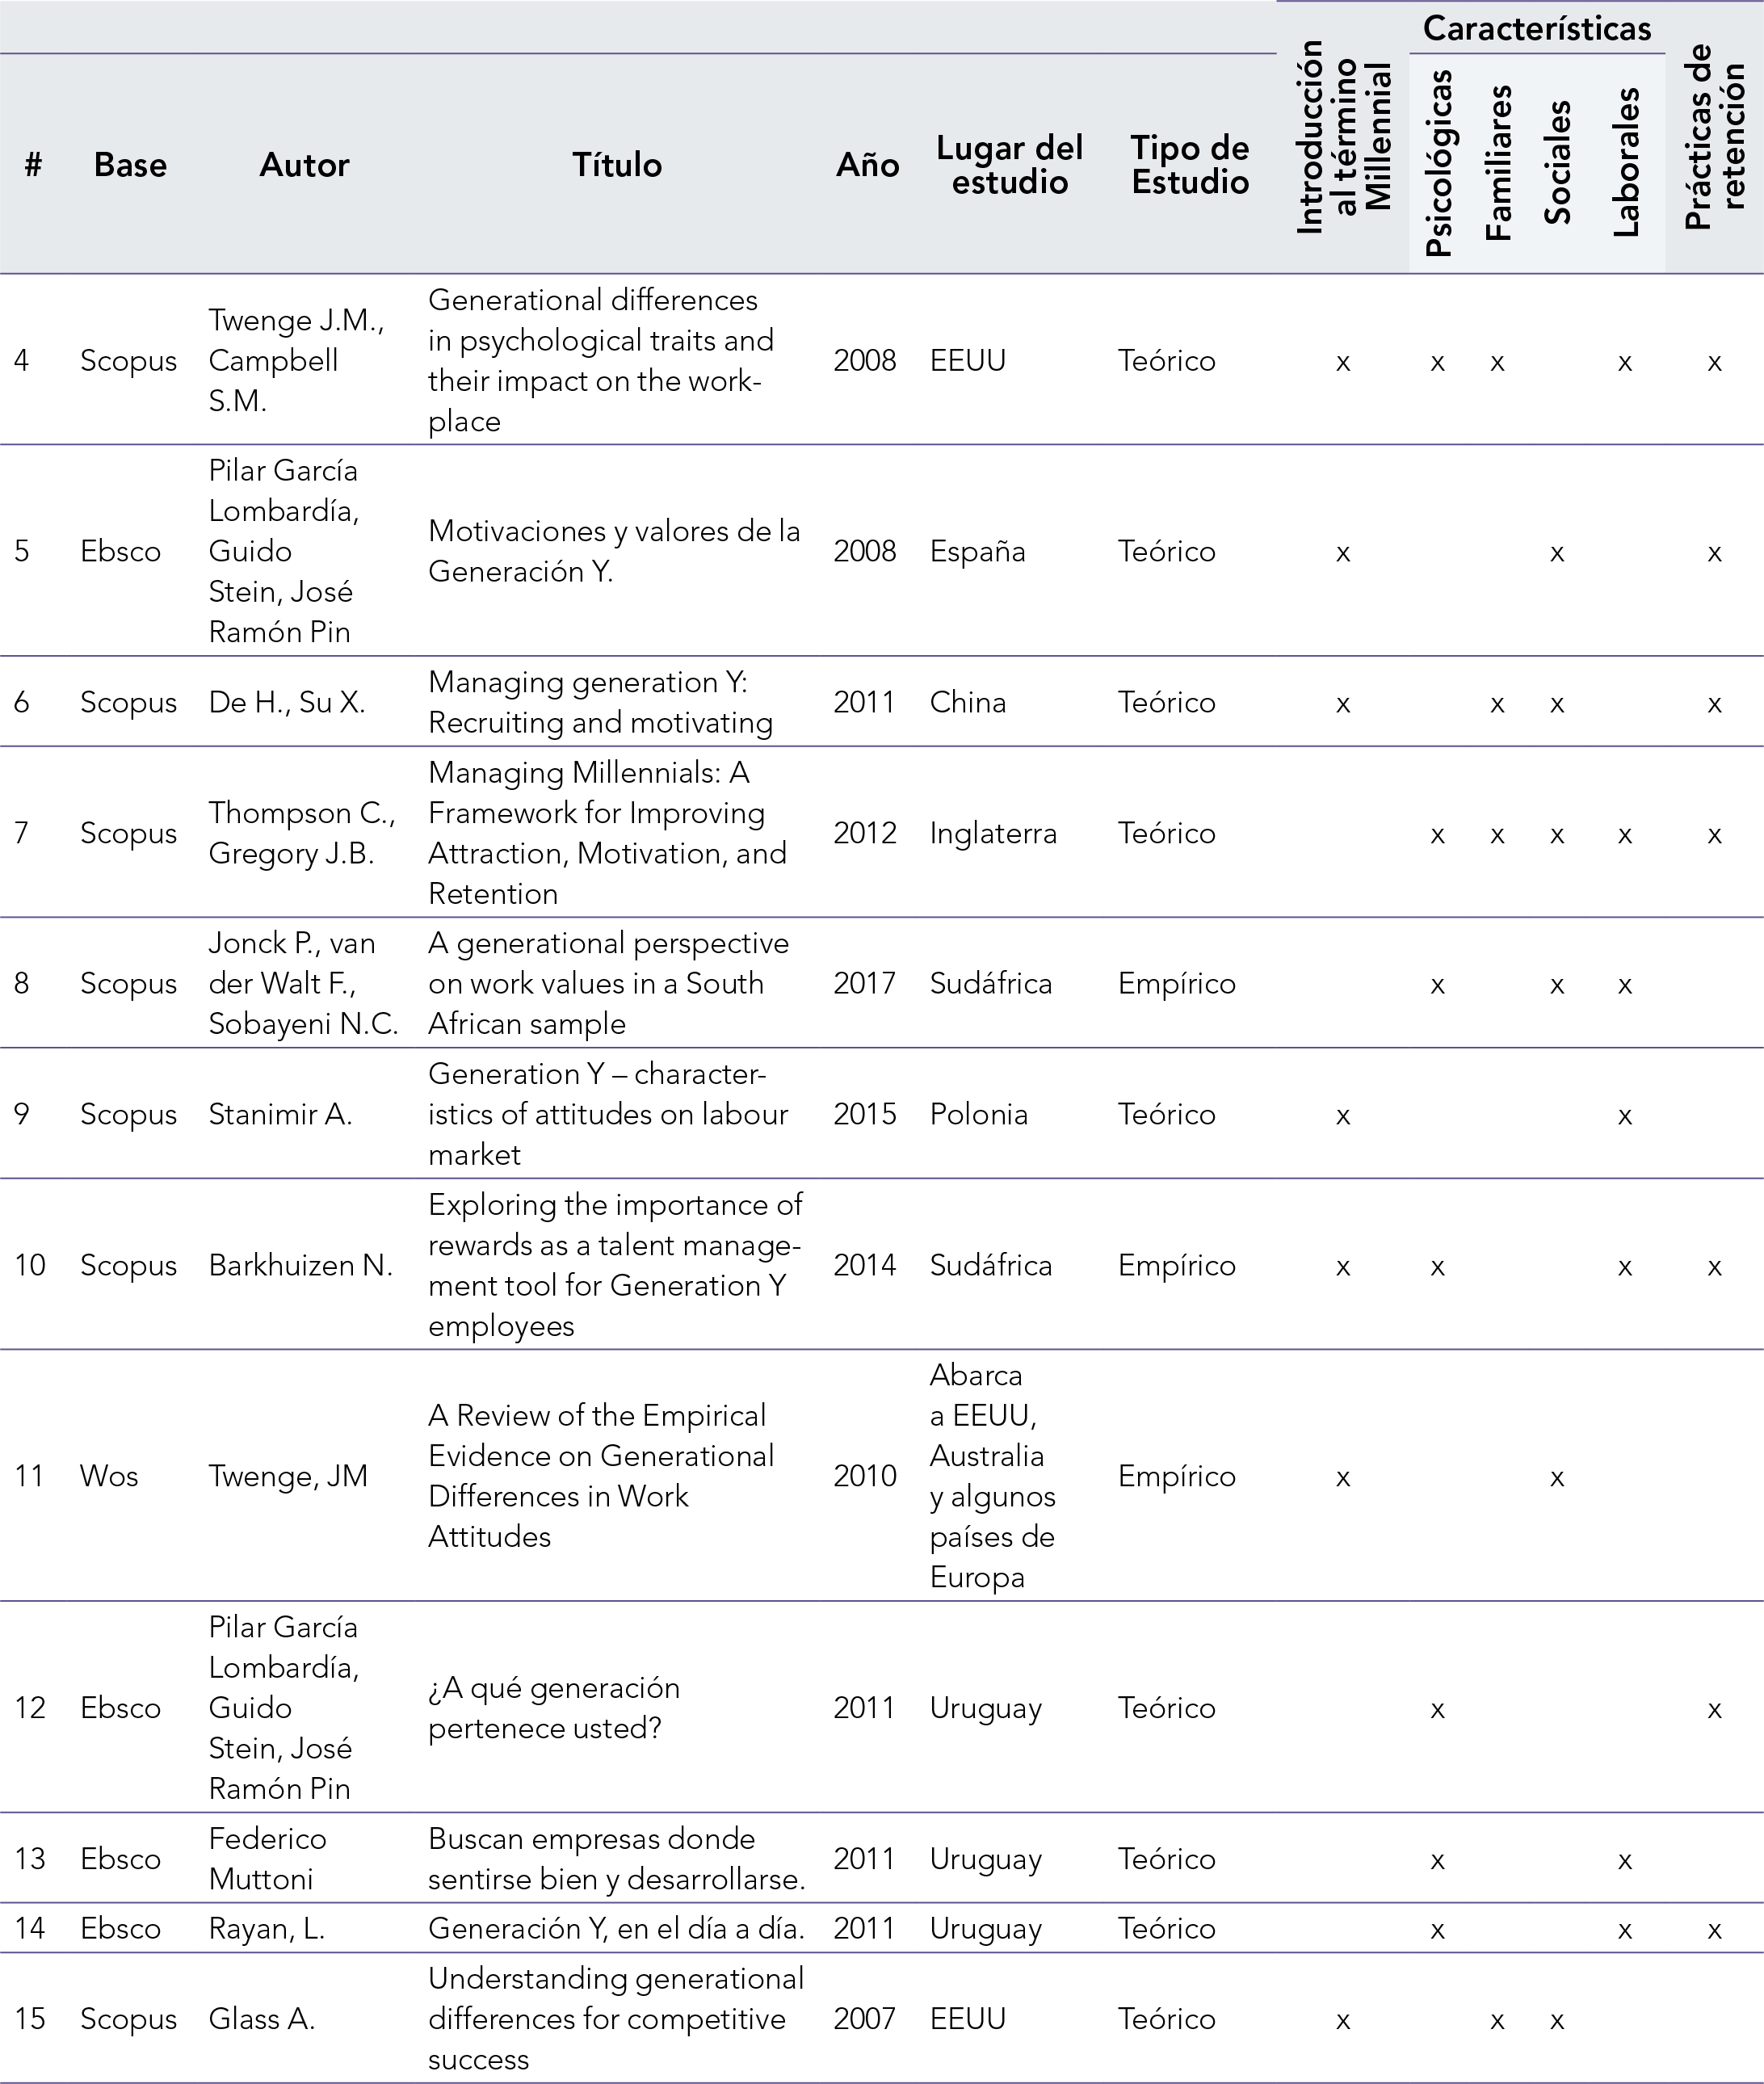Image resolution: width=1764 pixels, height=2084 pixels.
Task: Click author Barkhuizen N. cell
Action: (x=300, y=1266)
